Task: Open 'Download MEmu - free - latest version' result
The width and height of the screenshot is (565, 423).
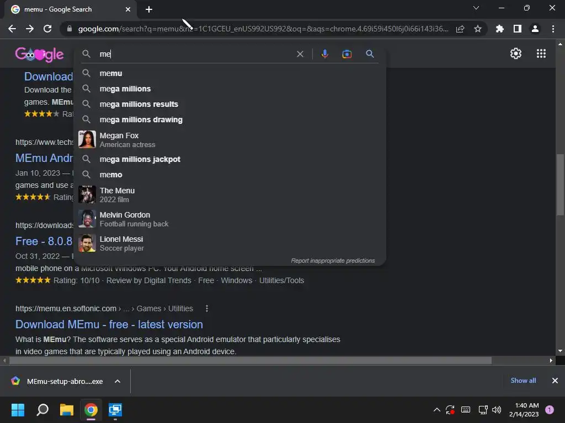Action: pos(109,324)
